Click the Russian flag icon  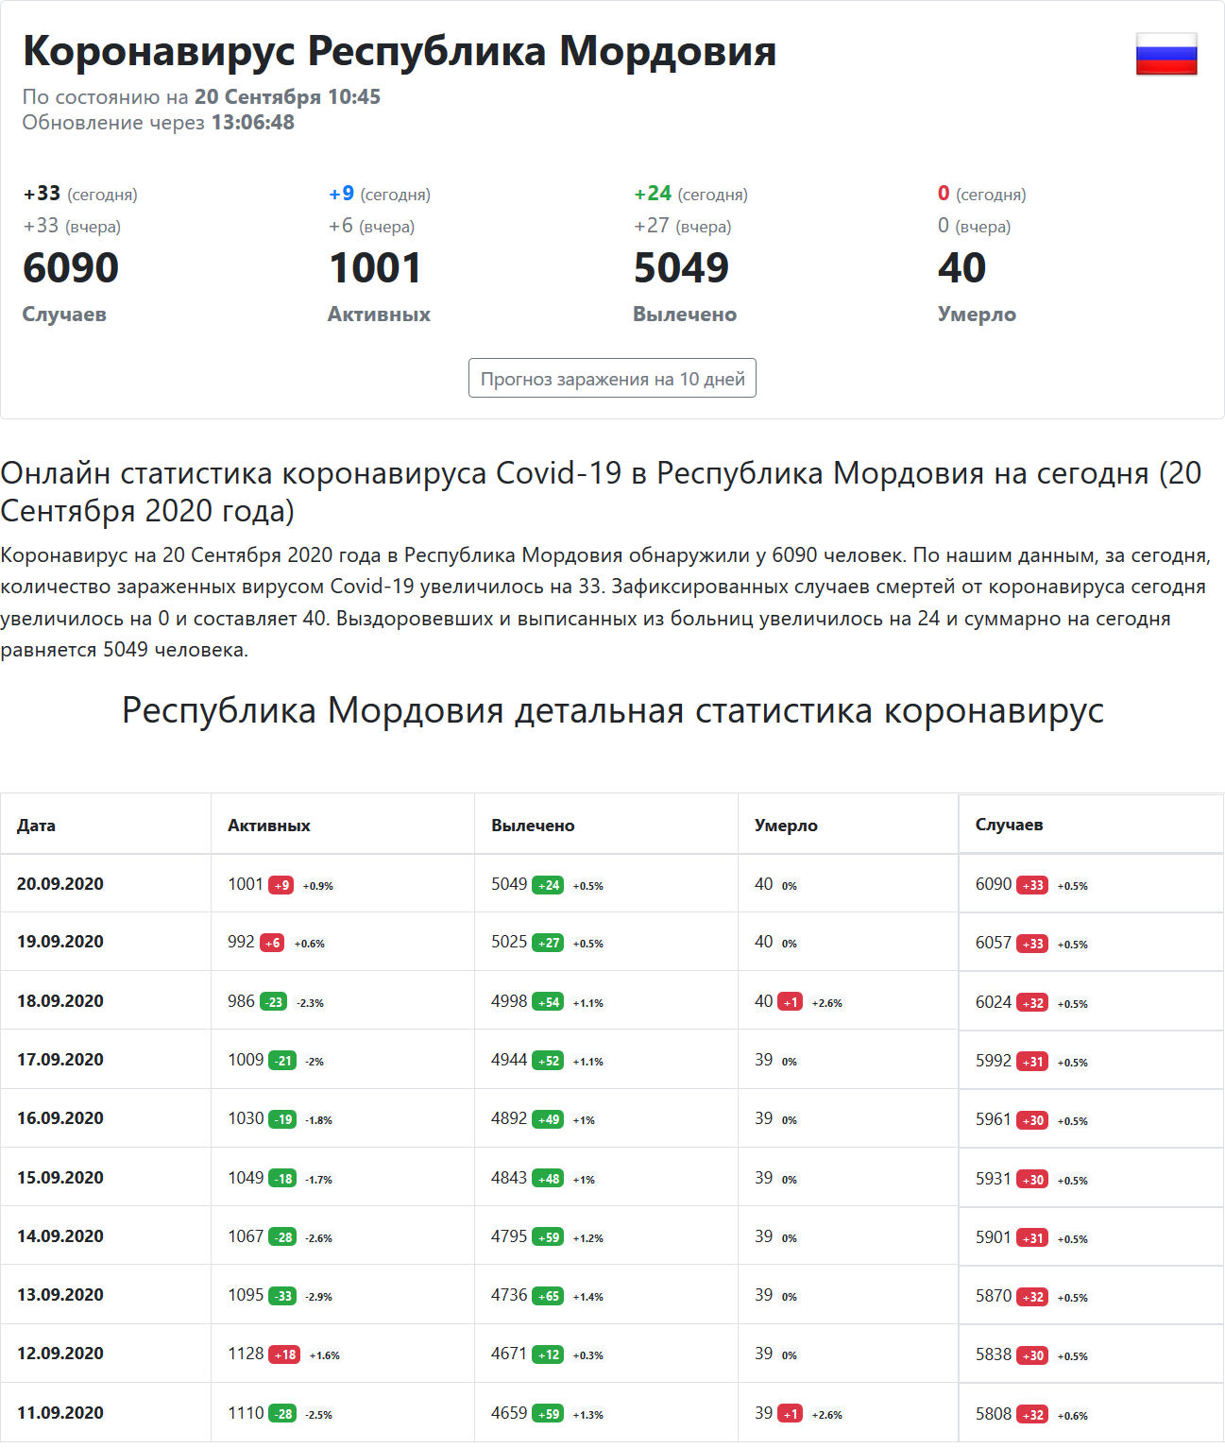coord(1166,54)
